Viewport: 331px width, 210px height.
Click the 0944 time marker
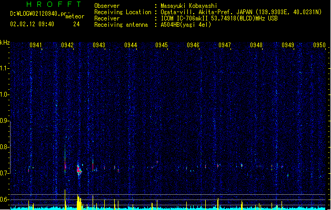coord(131,45)
